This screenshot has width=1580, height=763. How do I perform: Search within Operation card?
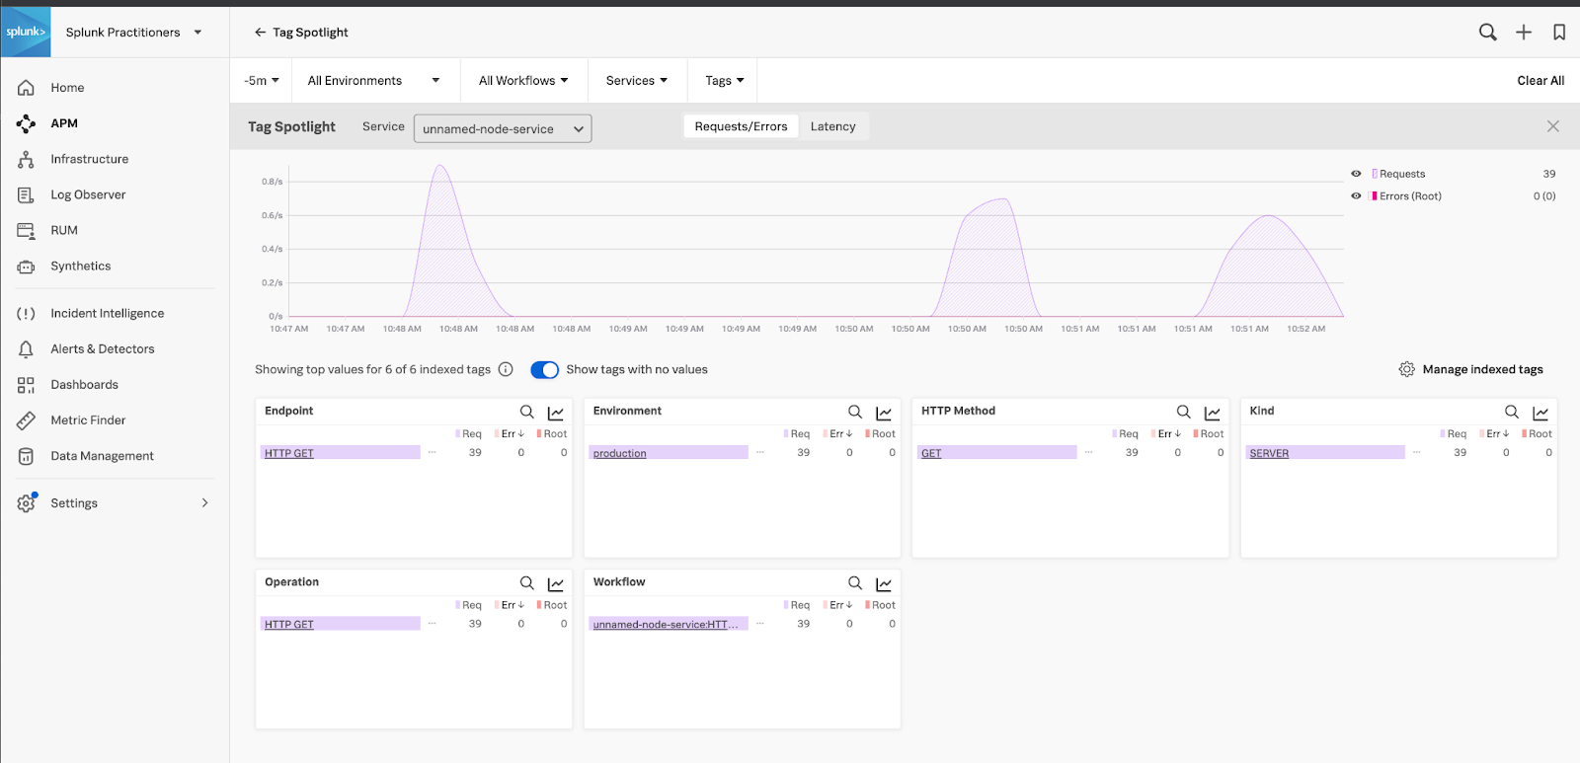point(527,583)
